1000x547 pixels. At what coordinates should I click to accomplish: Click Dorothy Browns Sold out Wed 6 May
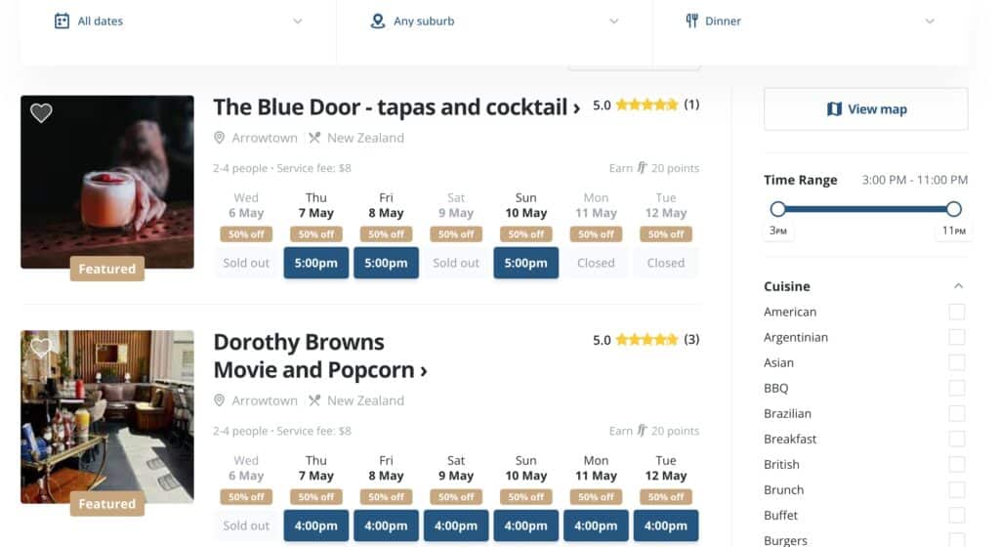click(246, 526)
